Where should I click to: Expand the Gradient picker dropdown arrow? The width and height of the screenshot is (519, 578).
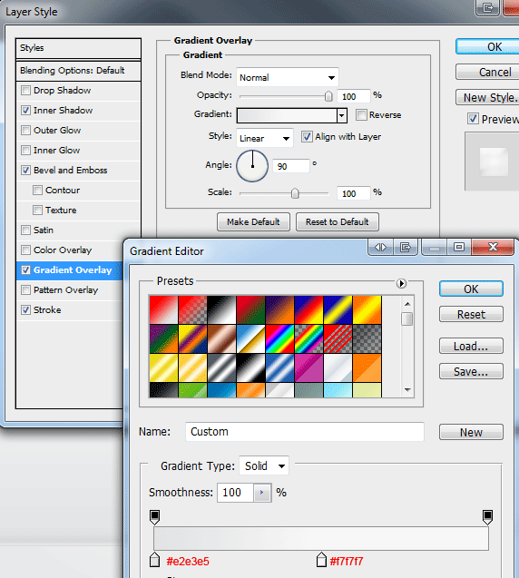point(342,115)
